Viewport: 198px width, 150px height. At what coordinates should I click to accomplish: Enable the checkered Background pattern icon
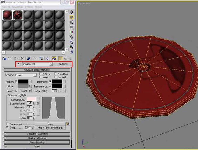(71, 22)
